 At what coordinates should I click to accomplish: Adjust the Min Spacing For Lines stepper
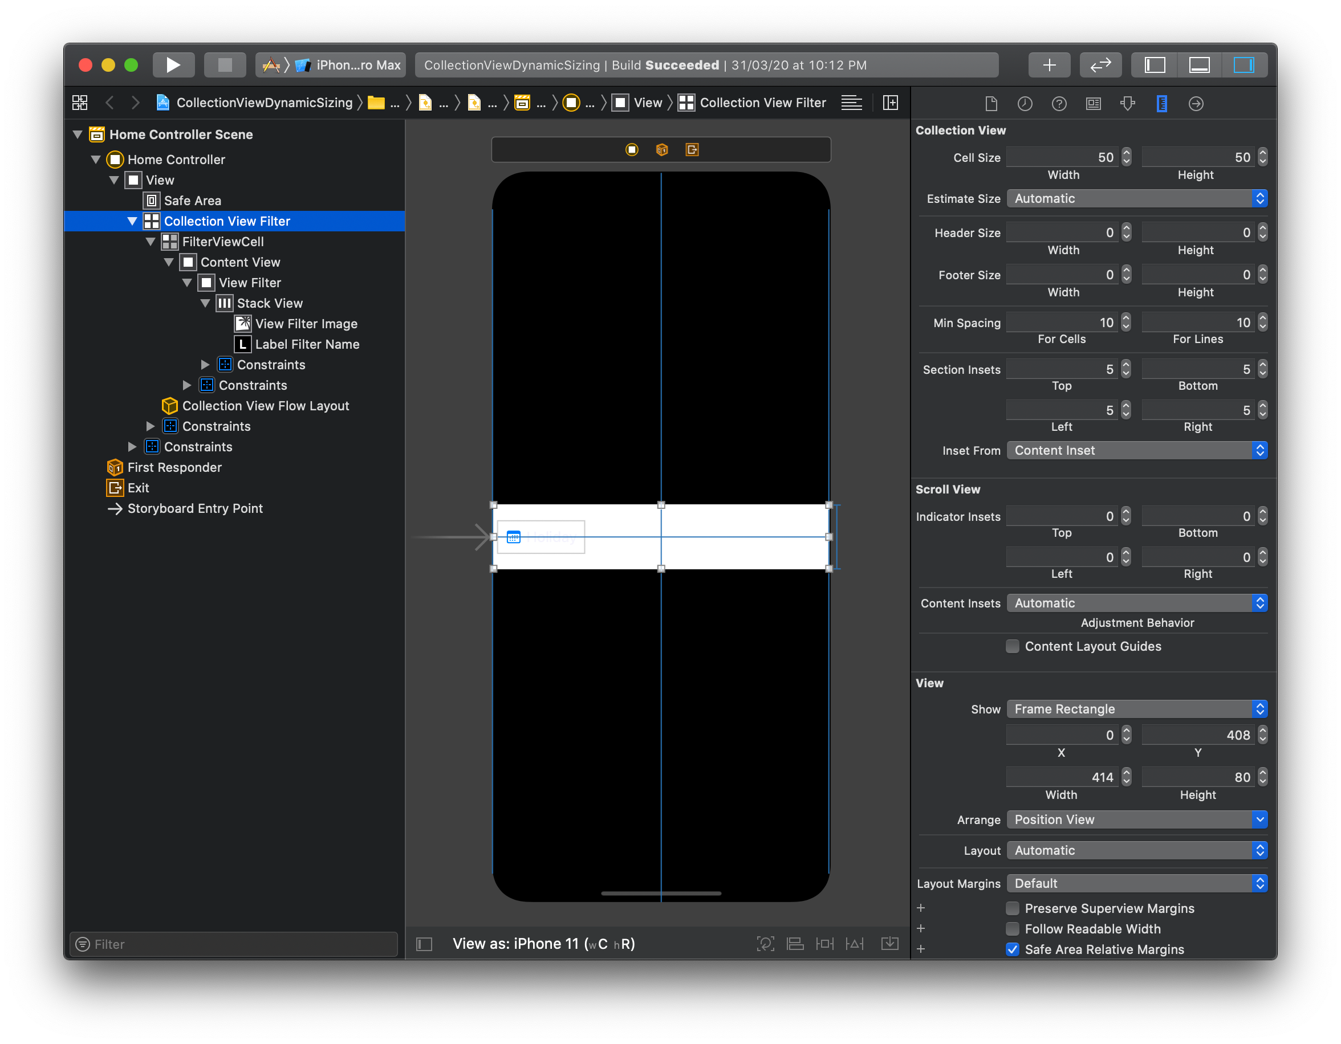(1262, 323)
